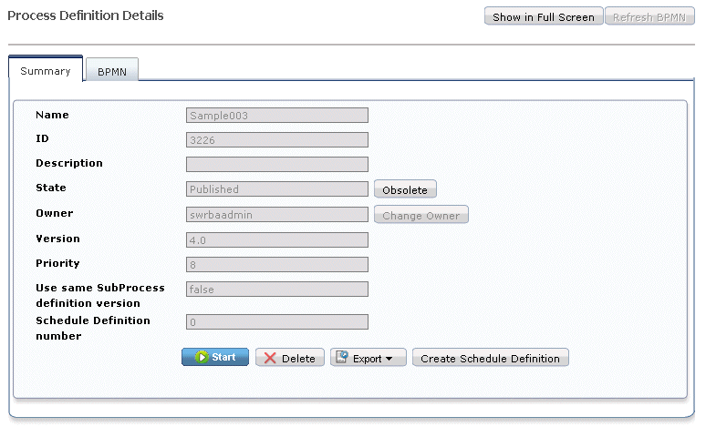Click the Change Owner button
Screen dimensions: 706x427
(x=421, y=215)
